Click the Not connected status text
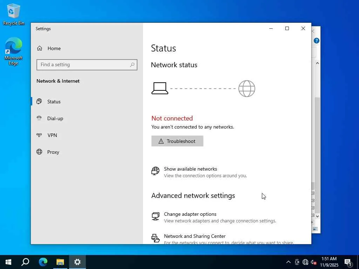This screenshot has width=359, height=269. click(x=172, y=118)
